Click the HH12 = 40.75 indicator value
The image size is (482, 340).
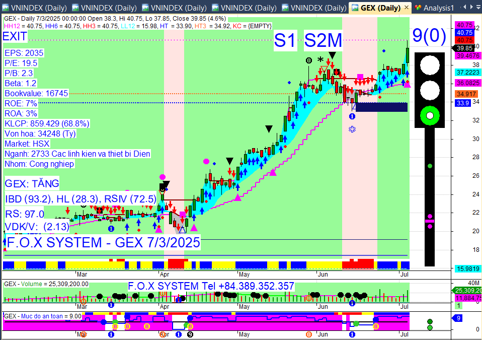tap(24, 26)
